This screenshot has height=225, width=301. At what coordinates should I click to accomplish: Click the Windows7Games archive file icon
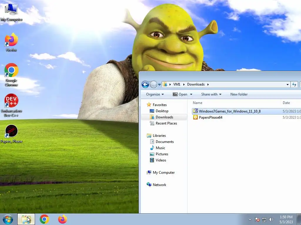point(195,111)
